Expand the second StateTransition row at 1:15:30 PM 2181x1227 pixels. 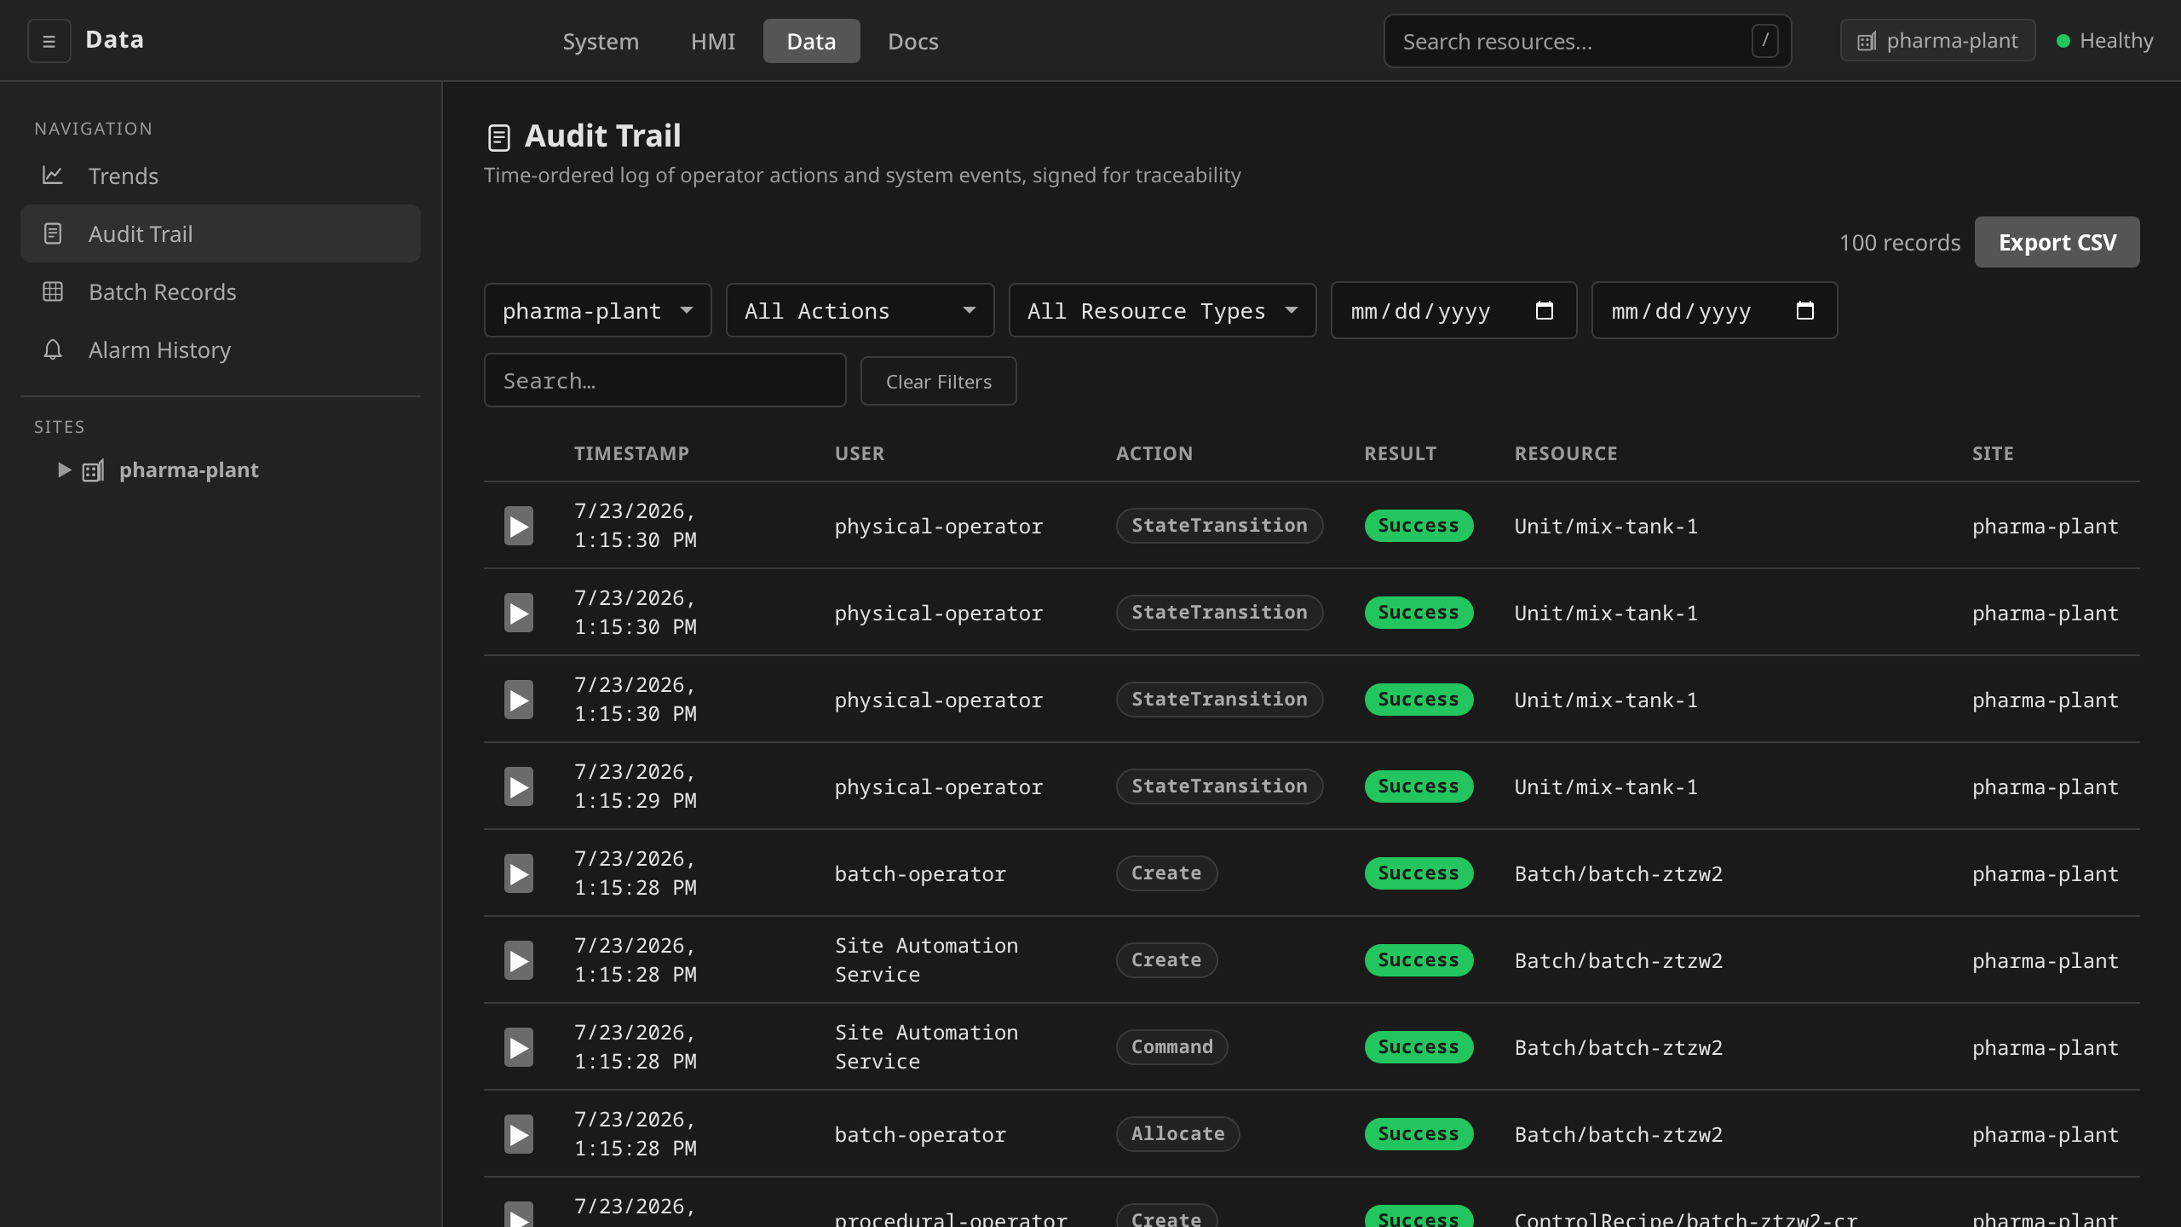point(519,613)
